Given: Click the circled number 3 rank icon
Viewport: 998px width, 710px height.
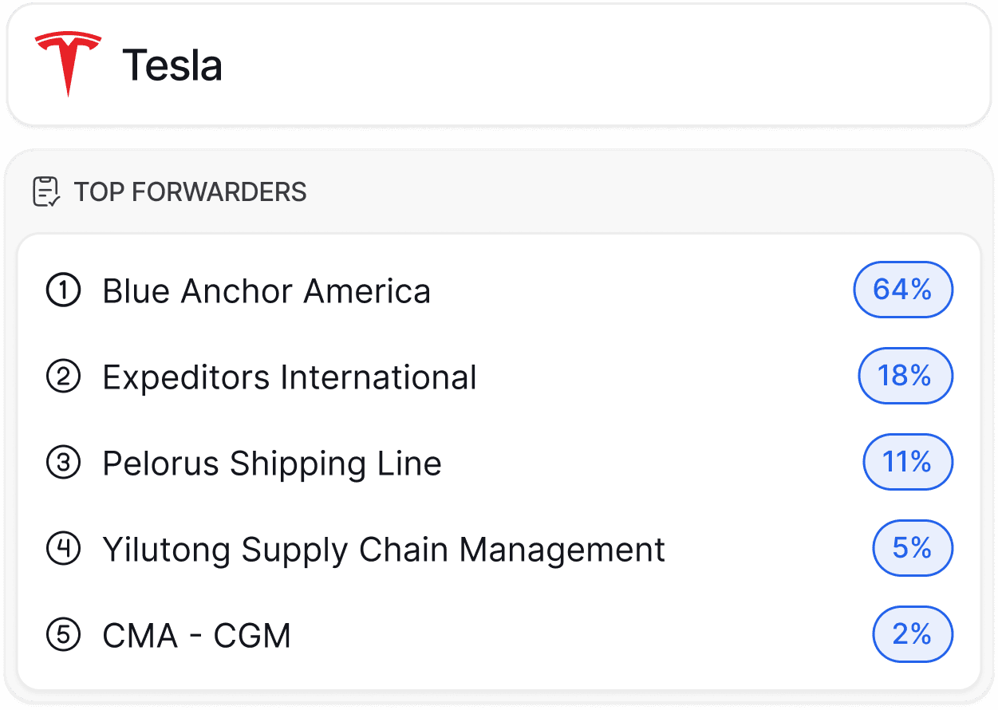Looking at the screenshot, I should point(64,463).
